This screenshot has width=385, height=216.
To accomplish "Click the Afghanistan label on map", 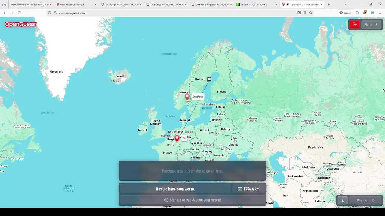I will [310, 191].
